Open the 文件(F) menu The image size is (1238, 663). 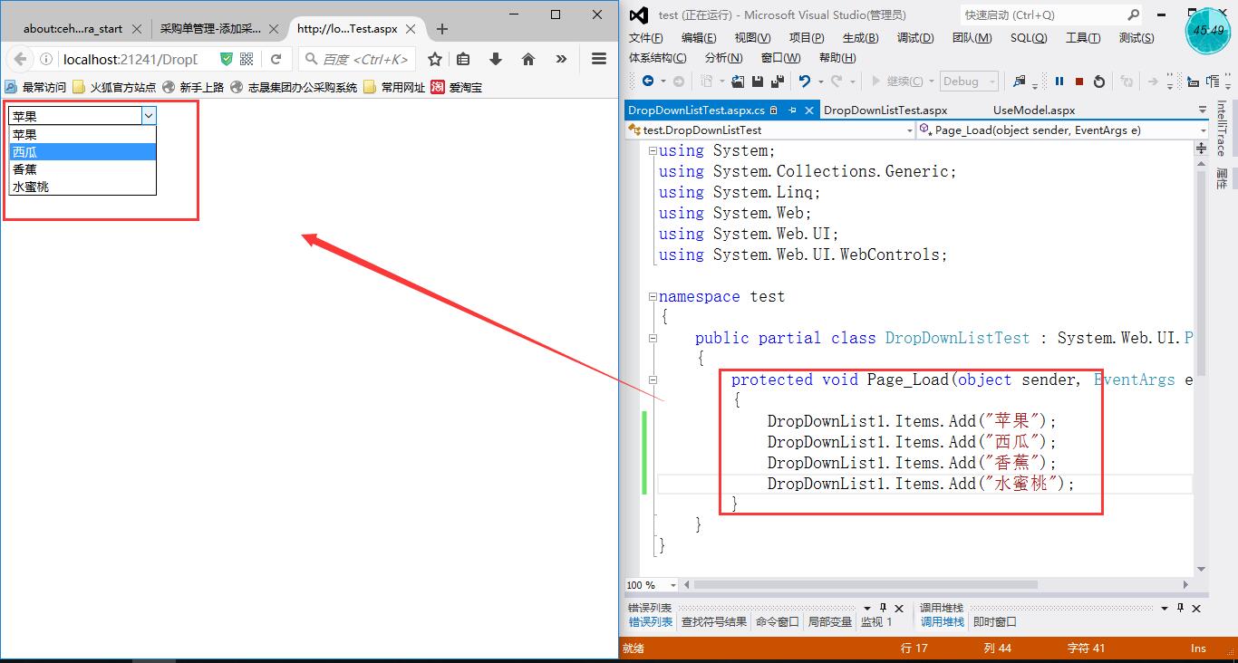click(646, 37)
